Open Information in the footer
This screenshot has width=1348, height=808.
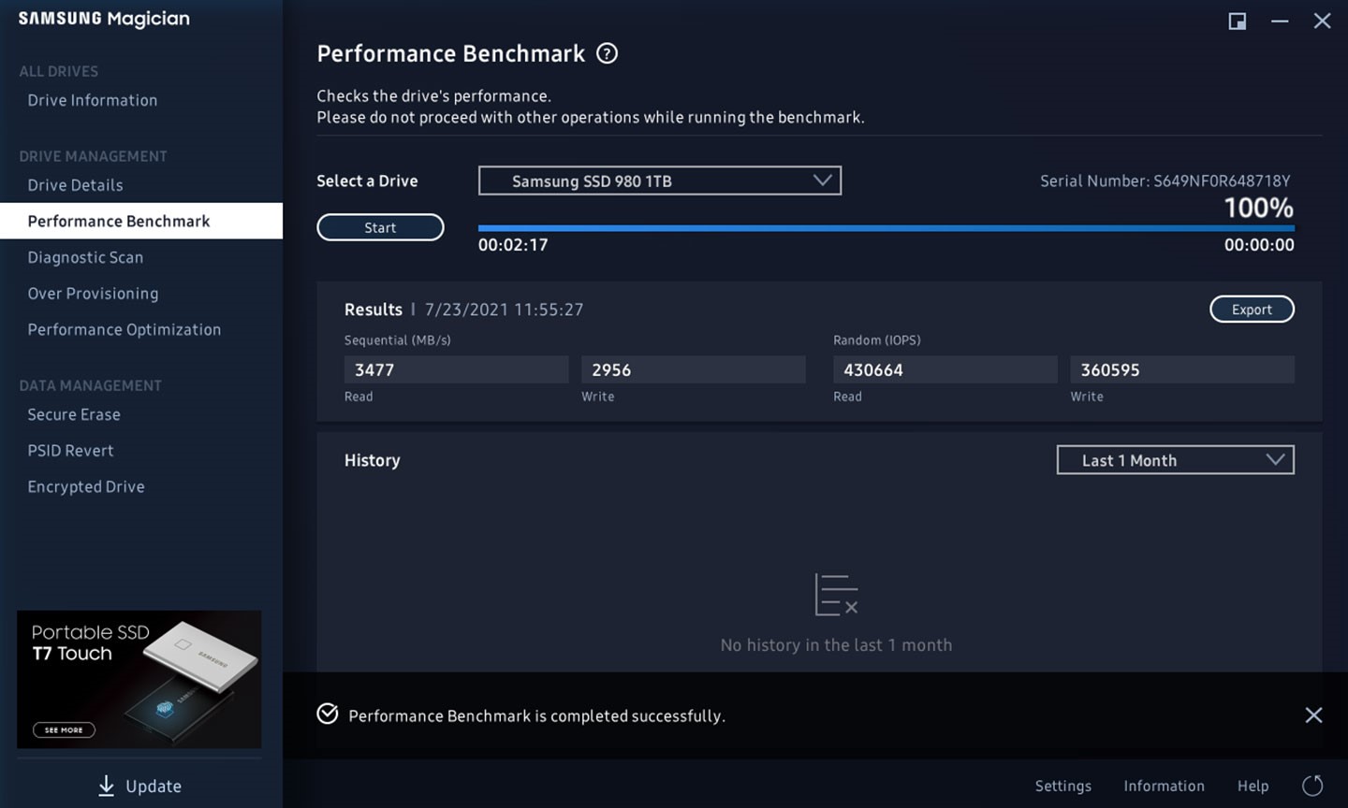point(1164,786)
